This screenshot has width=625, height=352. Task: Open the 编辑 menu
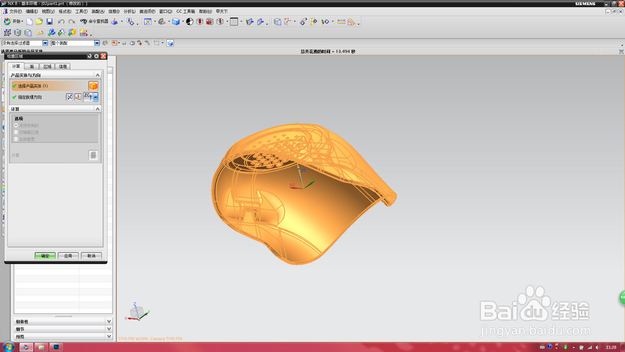[x=32, y=11]
